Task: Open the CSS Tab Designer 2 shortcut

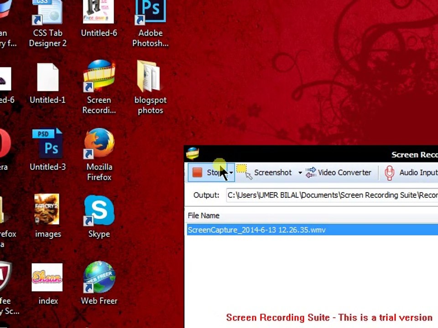Action: tap(48, 24)
